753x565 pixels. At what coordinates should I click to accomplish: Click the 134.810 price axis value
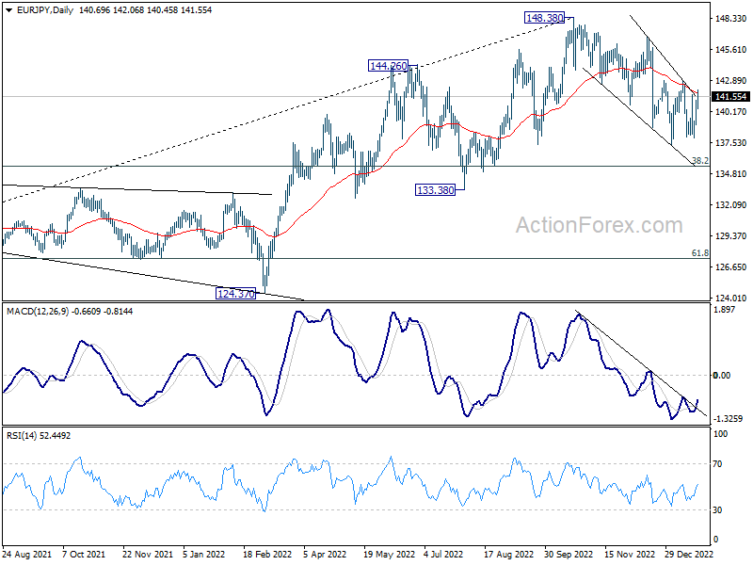[731, 173]
